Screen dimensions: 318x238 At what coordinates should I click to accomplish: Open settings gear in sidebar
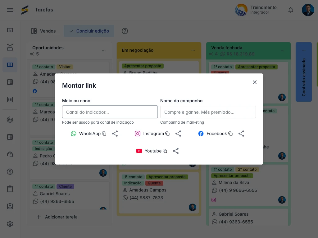click(x=10, y=224)
